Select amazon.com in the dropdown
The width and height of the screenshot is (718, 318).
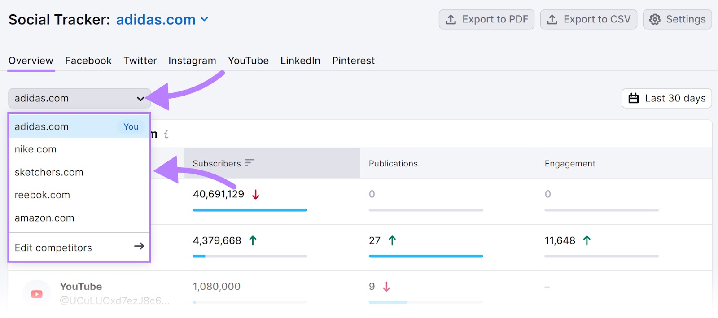click(x=44, y=218)
